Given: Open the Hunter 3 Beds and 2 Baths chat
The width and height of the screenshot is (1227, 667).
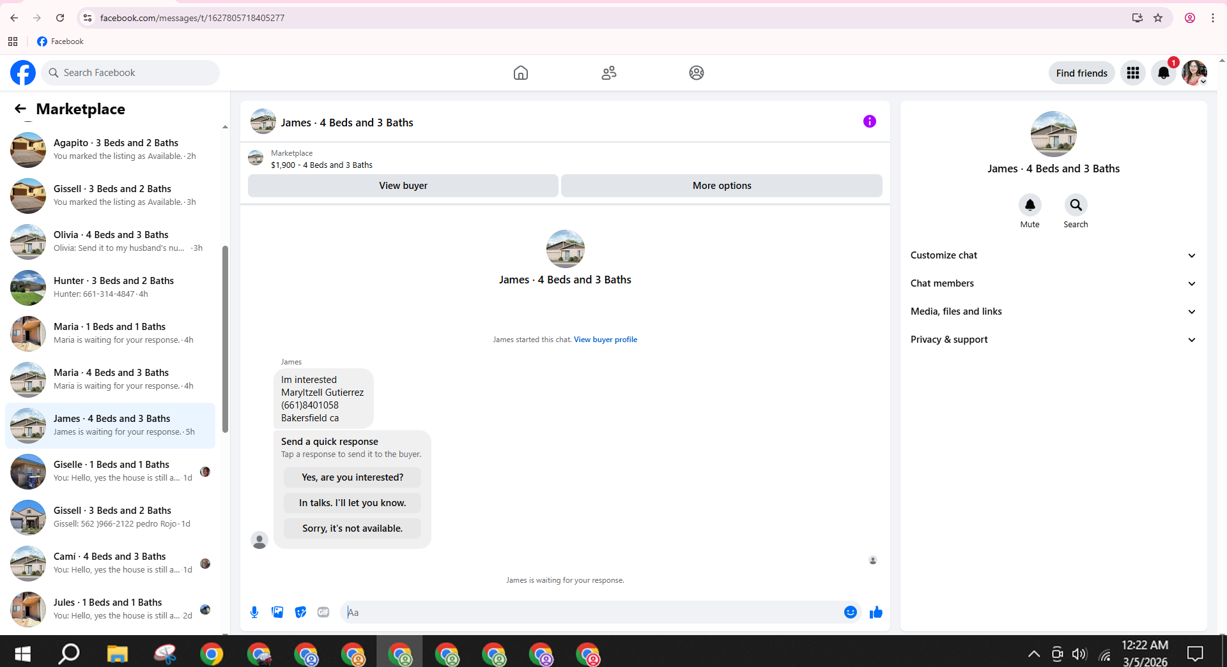Looking at the screenshot, I should tap(110, 288).
